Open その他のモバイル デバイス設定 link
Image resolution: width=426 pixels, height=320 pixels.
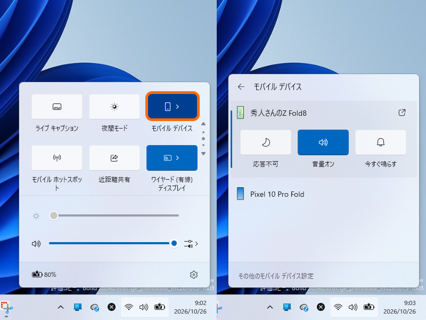pyautogui.click(x=276, y=276)
